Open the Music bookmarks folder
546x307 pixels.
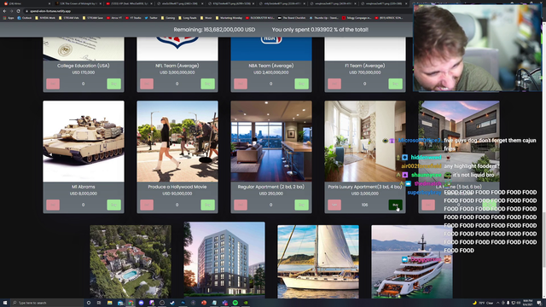point(206,18)
